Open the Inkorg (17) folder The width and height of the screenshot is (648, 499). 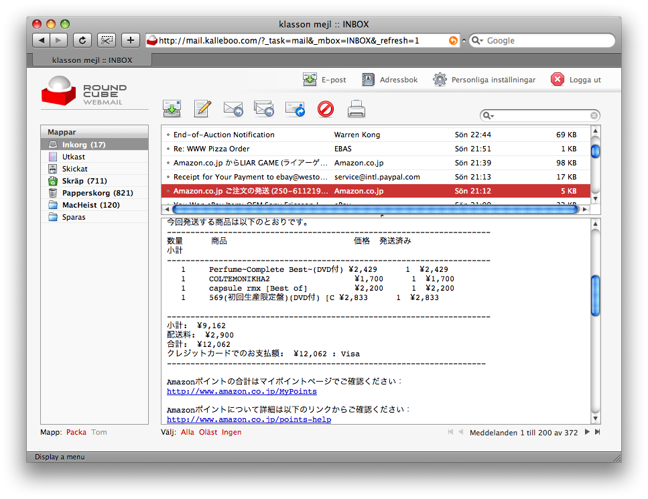tap(94, 145)
